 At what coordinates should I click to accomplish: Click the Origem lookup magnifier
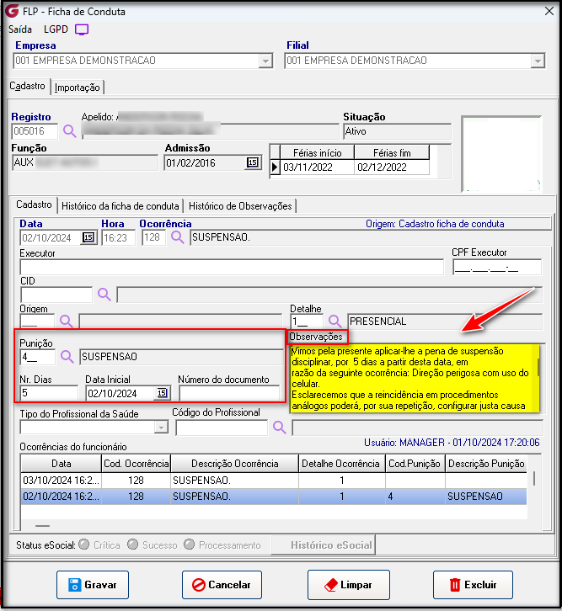(67, 321)
